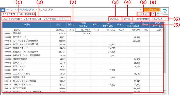Click the assistant character avatar icon
This screenshot has width=180, height=95.
(x=165, y=11)
